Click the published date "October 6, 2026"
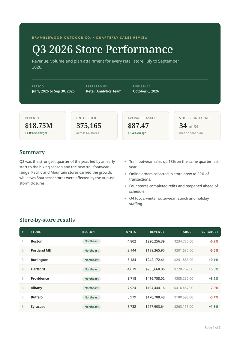 [x=146, y=91]
